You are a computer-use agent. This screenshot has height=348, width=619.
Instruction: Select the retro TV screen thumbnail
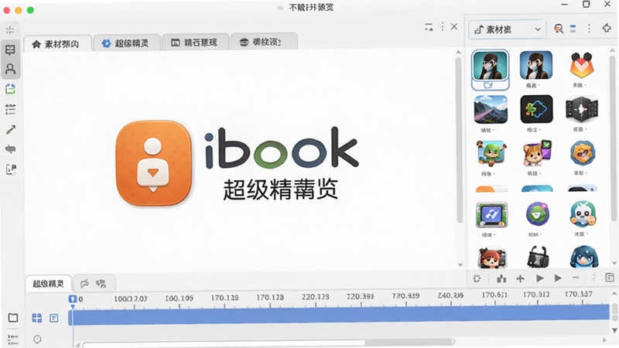(x=491, y=215)
